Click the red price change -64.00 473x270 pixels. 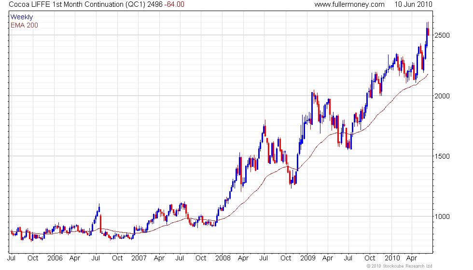coord(174,4)
